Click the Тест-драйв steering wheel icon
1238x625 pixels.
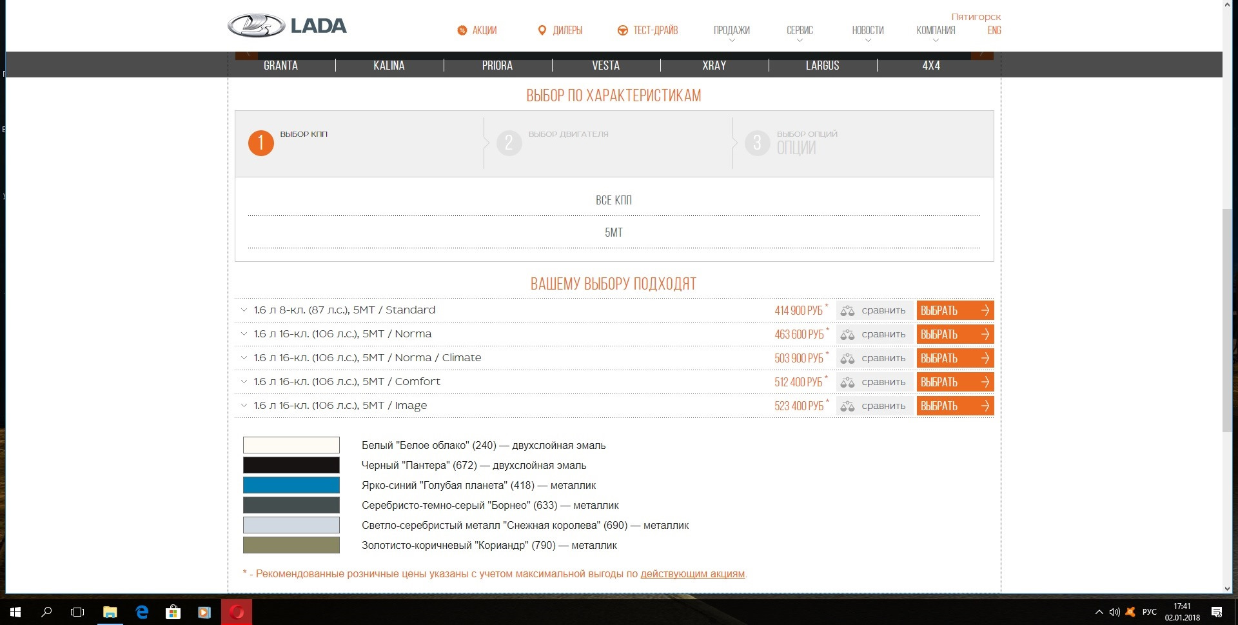[622, 30]
